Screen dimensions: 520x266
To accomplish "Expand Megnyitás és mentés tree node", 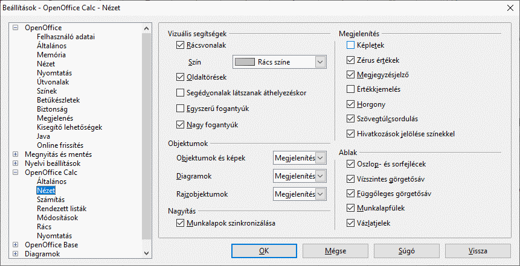I will coord(15,154).
